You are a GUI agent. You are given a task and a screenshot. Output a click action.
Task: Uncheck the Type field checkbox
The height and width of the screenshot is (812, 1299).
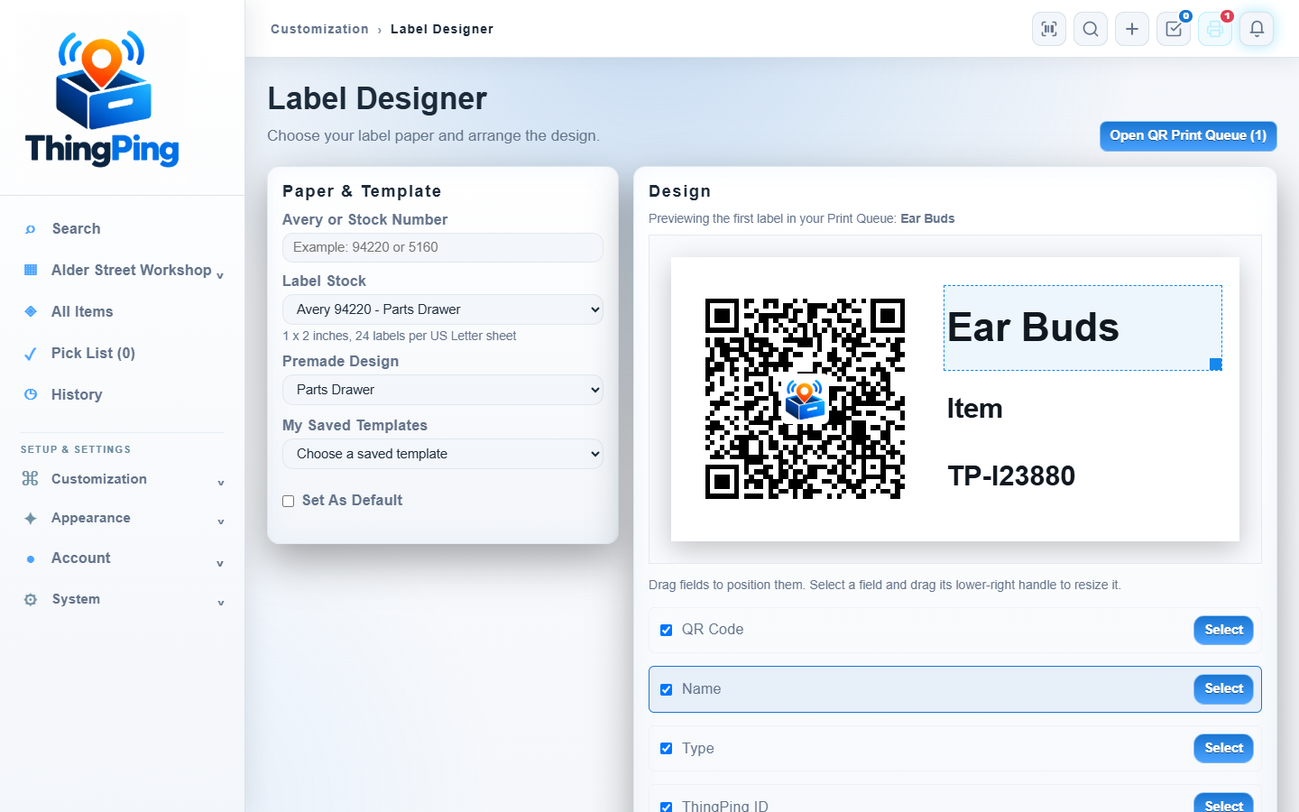pyautogui.click(x=667, y=748)
